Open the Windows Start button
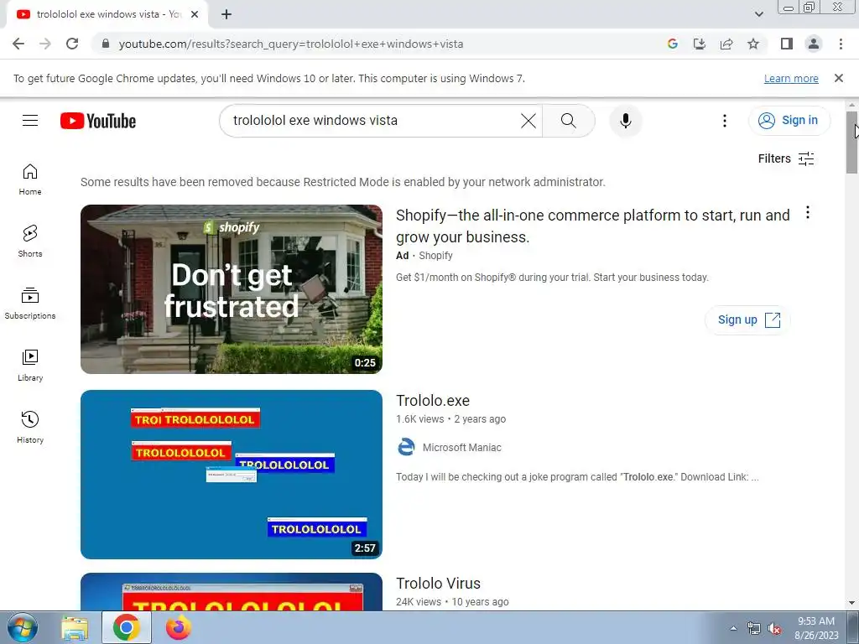This screenshot has width=859, height=644. [22, 628]
